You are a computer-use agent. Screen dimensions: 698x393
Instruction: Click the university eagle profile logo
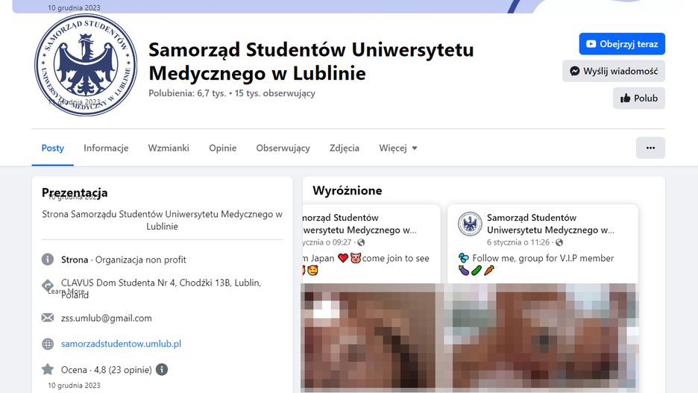coord(86,65)
